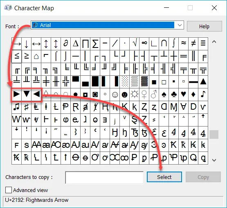This screenshot has height=208, width=227.
Task: Pick the intersection symbol
Action: coord(164,44)
